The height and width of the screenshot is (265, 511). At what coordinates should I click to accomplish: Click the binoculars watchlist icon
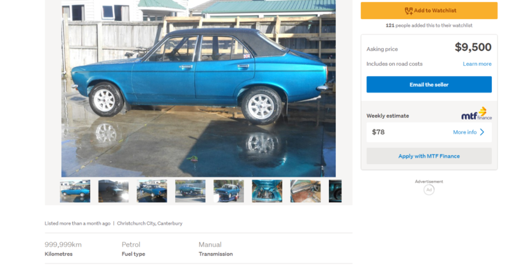click(409, 11)
